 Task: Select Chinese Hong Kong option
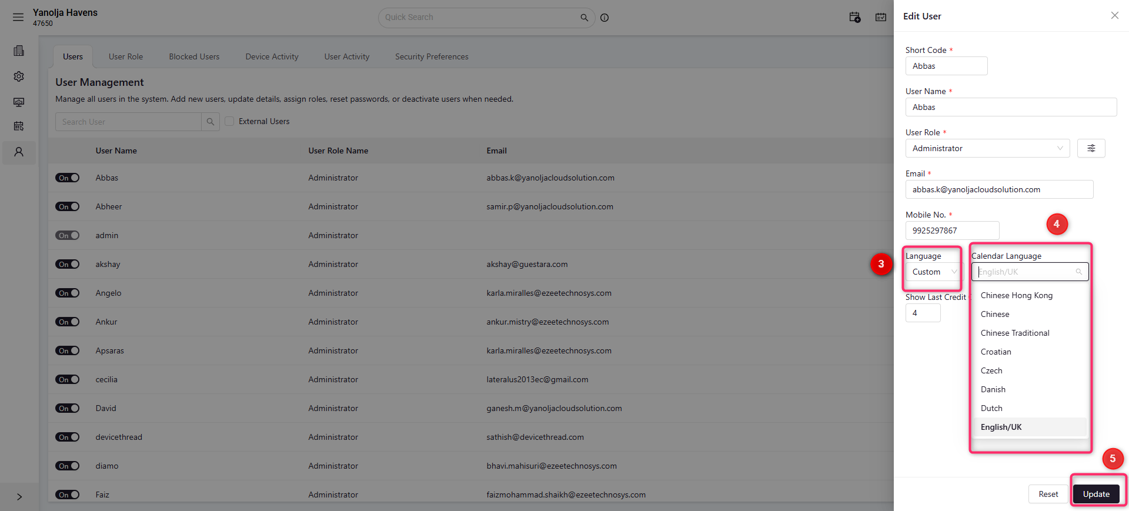(1029, 295)
